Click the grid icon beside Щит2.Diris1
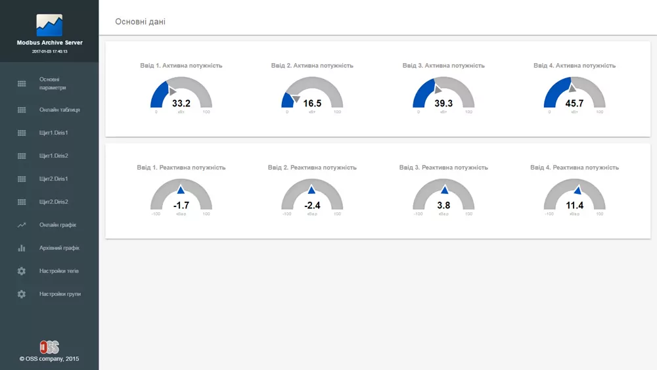657x370 pixels. tap(22, 179)
